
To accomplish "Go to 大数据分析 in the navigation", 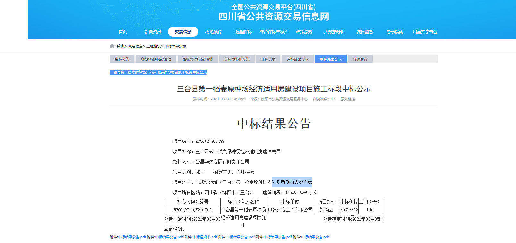I will 334,32.
